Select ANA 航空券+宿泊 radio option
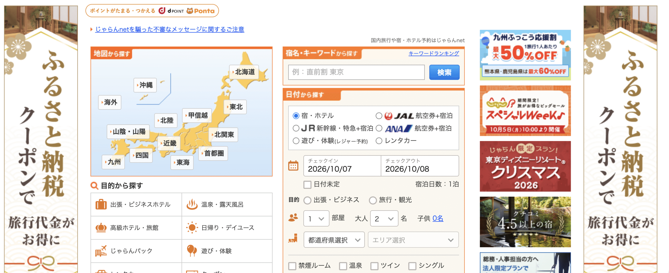This screenshot has width=669, height=273. [379, 128]
